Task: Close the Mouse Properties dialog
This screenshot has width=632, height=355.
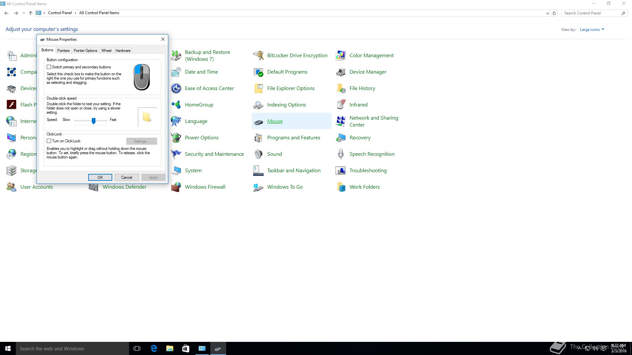Action: (x=163, y=39)
